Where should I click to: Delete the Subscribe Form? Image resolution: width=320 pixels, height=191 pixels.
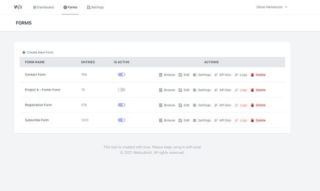tap(258, 120)
